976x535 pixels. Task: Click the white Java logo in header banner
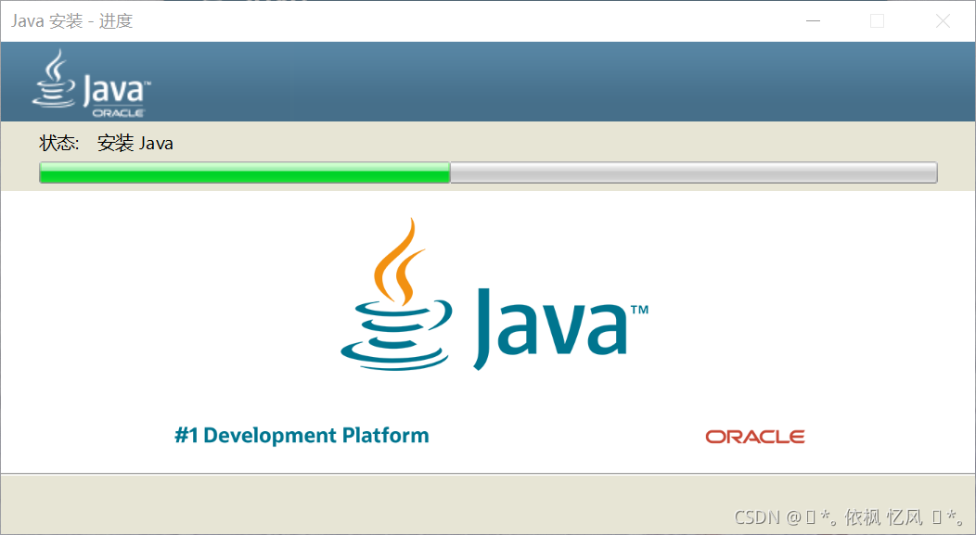pos(91,83)
